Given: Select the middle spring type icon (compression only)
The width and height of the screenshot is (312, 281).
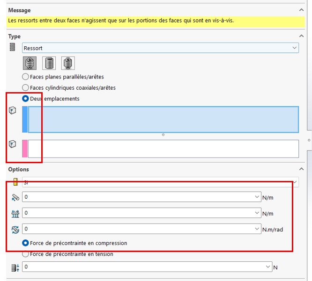Looking at the screenshot, I should [49, 63].
